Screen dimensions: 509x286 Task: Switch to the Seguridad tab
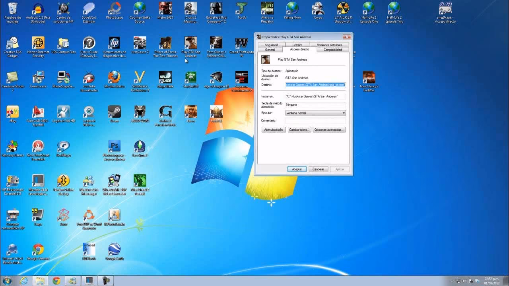coord(271,45)
